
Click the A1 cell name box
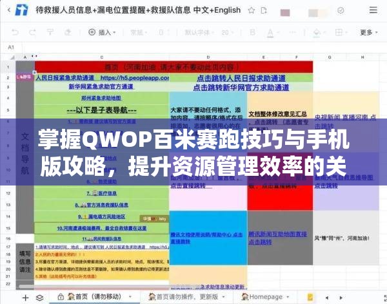(11, 47)
